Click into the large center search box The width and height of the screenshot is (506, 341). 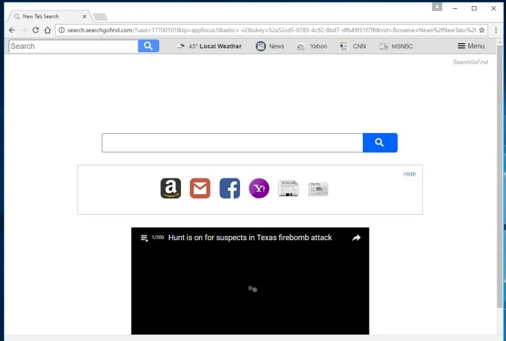point(232,143)
